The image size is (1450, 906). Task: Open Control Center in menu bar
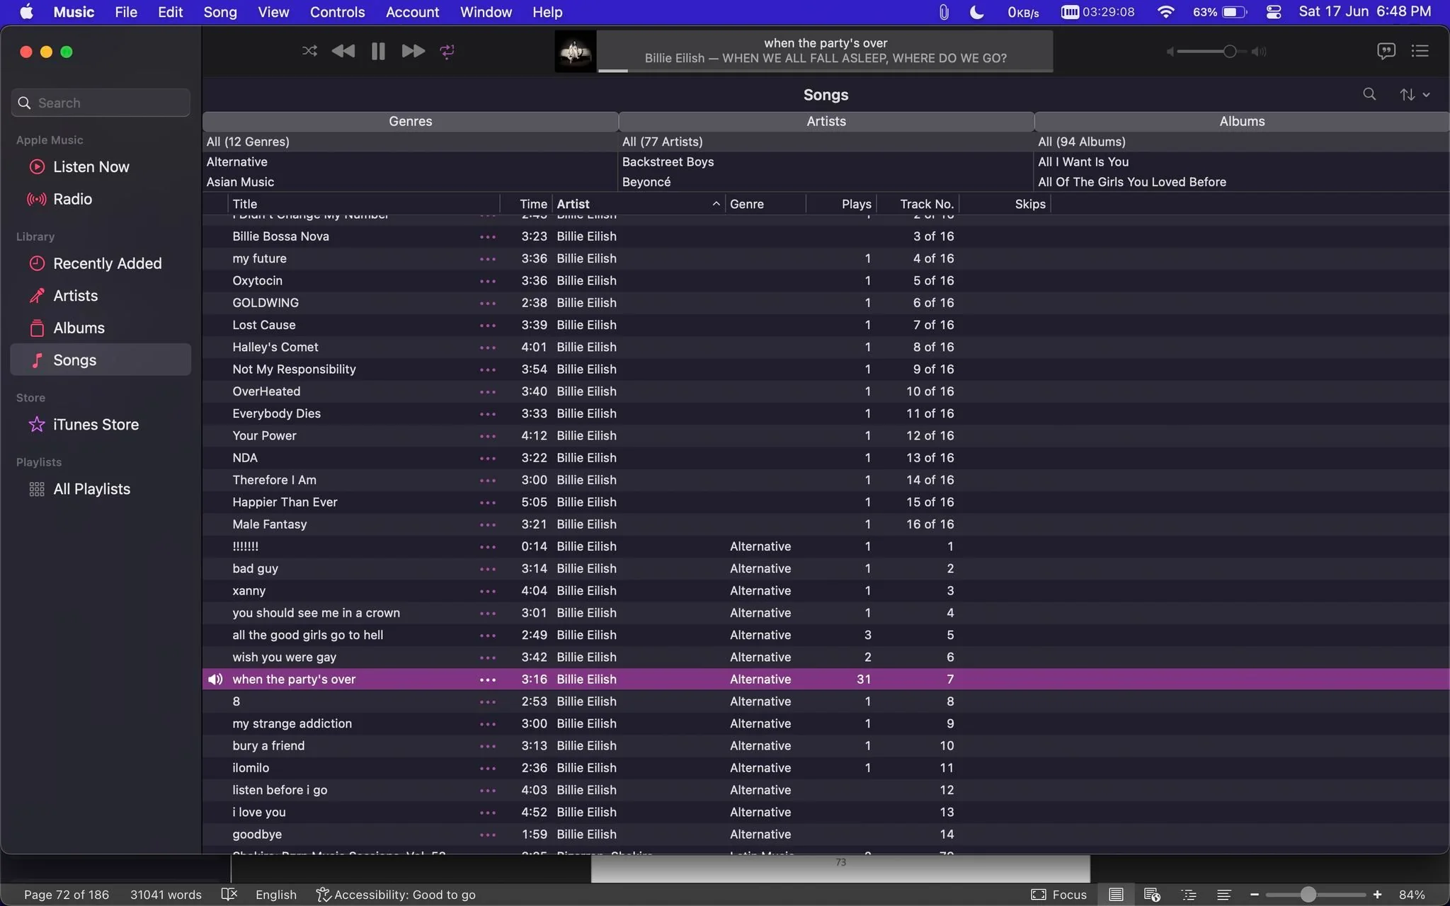[x=1273, y=12]
